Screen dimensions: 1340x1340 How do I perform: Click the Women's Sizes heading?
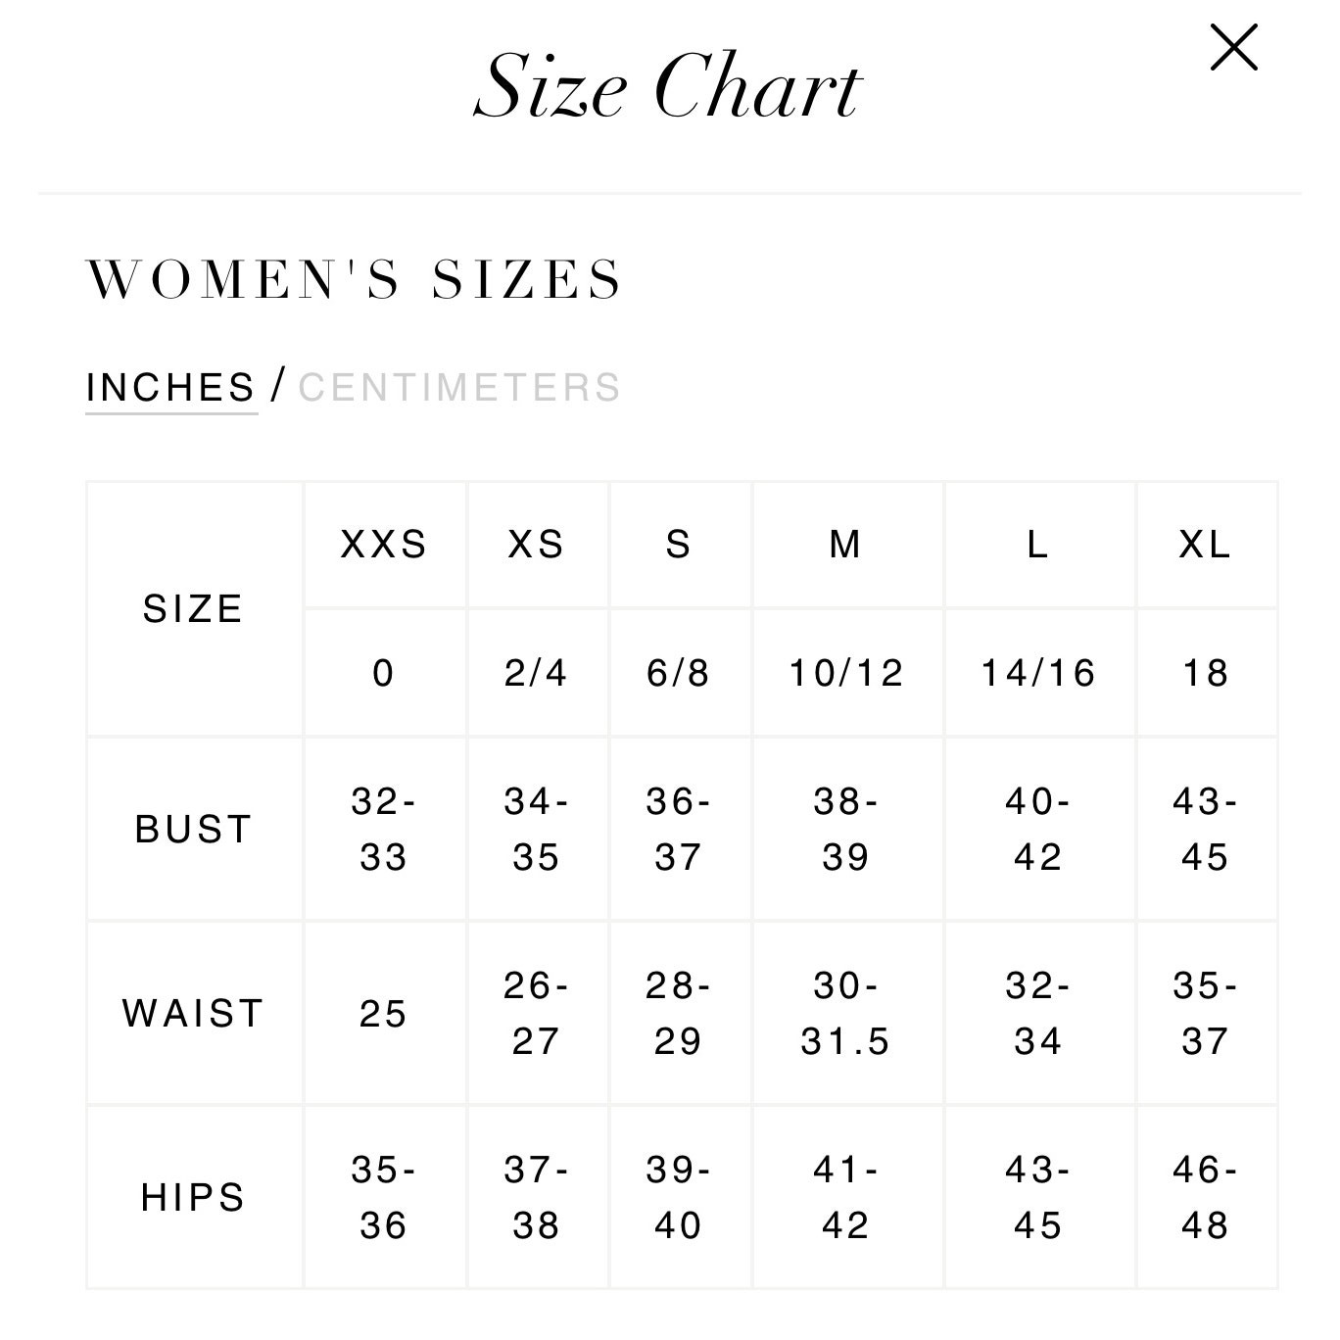pyautogui.click(x=355, y=279)
